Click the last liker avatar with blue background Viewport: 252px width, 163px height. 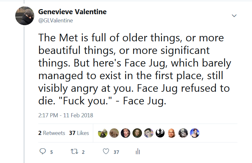(195, 133)
